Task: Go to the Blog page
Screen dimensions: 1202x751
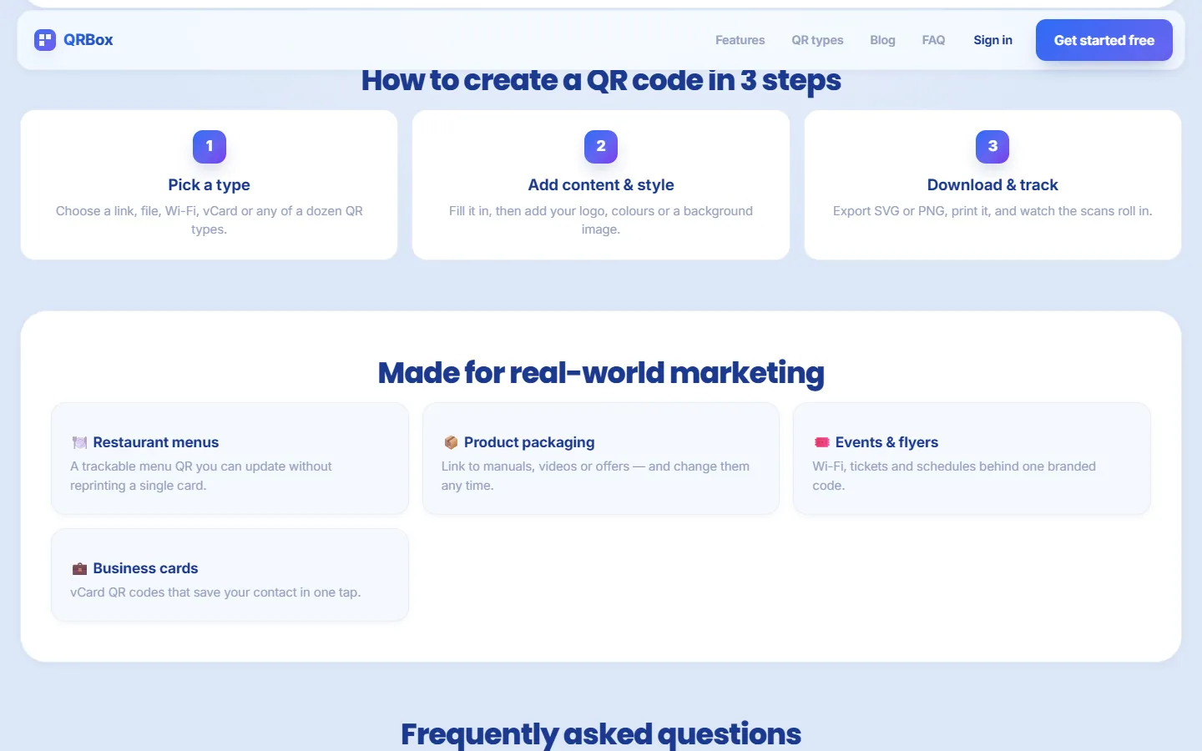Action: pyautogui.click(x=882, y=40)
